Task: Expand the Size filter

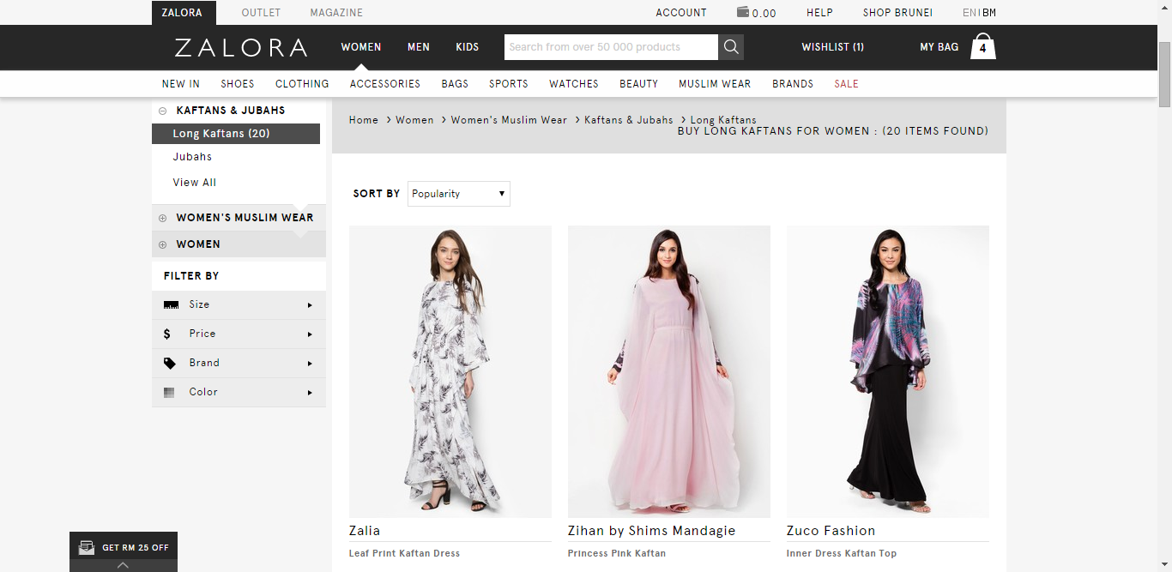Action: click(239, 305)
